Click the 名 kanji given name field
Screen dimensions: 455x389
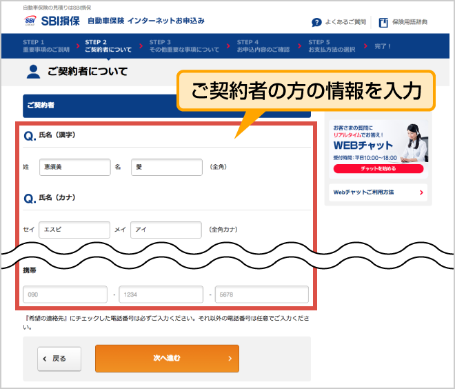point(166,167)
